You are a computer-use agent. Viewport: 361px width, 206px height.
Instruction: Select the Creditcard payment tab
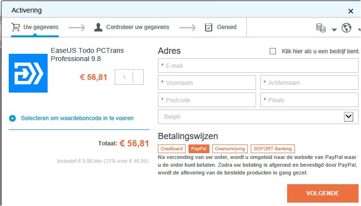click(172, 149)
